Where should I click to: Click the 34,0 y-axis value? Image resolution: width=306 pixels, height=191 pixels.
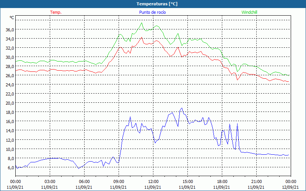tap(10, 39)
